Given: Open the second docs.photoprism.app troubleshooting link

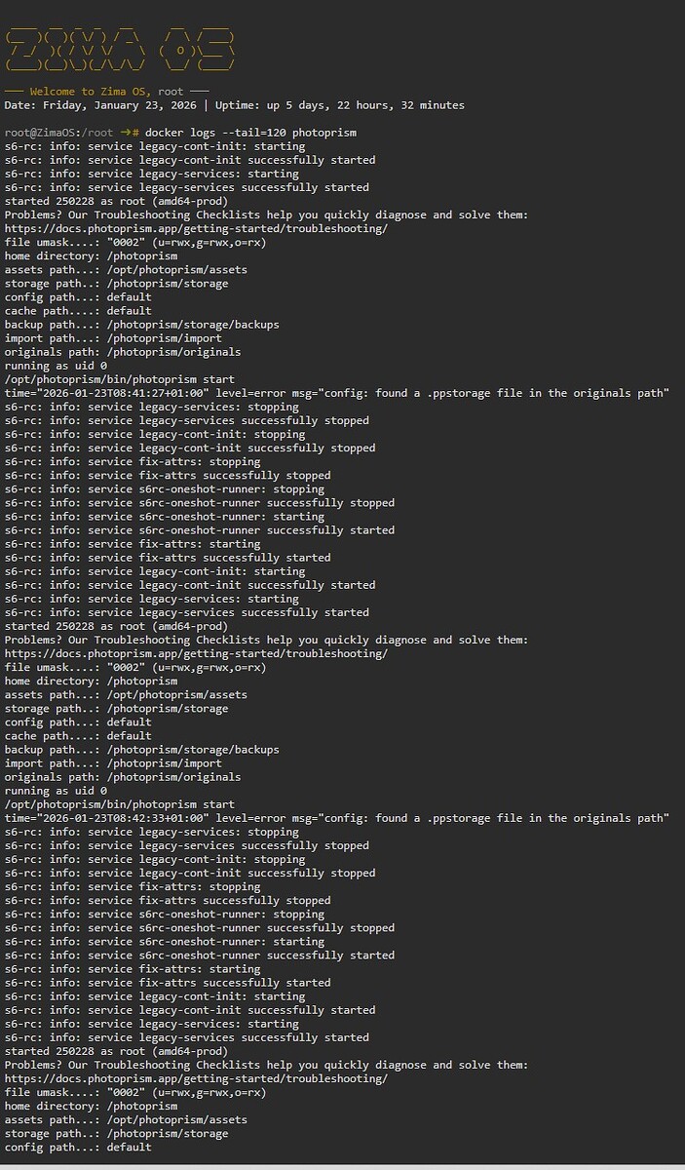Looking at the screenshot, I should (x=196, y=654).
